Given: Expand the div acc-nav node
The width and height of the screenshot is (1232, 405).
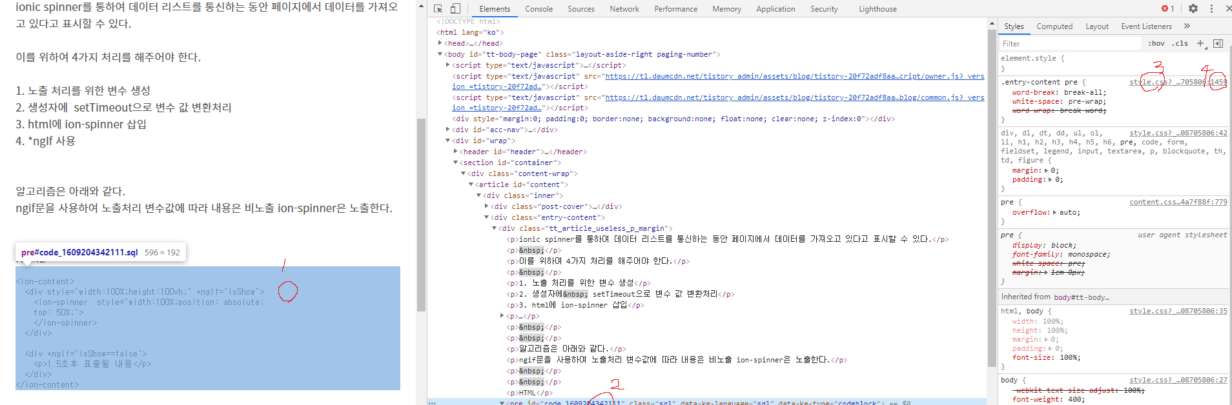Looking at the screenshot, I should (448, 130).
